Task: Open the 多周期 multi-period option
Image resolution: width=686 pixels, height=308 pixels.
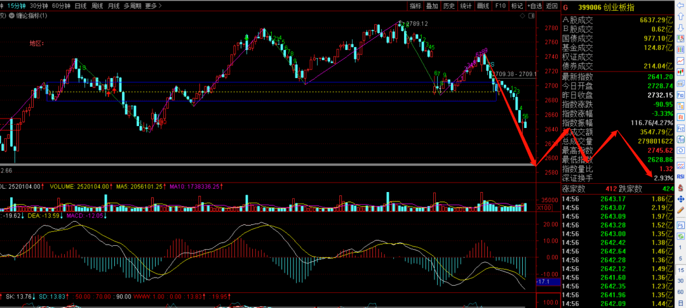Action: tap(132, 6)
